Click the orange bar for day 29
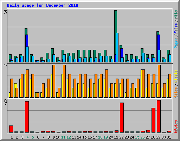 click(159, 81)
